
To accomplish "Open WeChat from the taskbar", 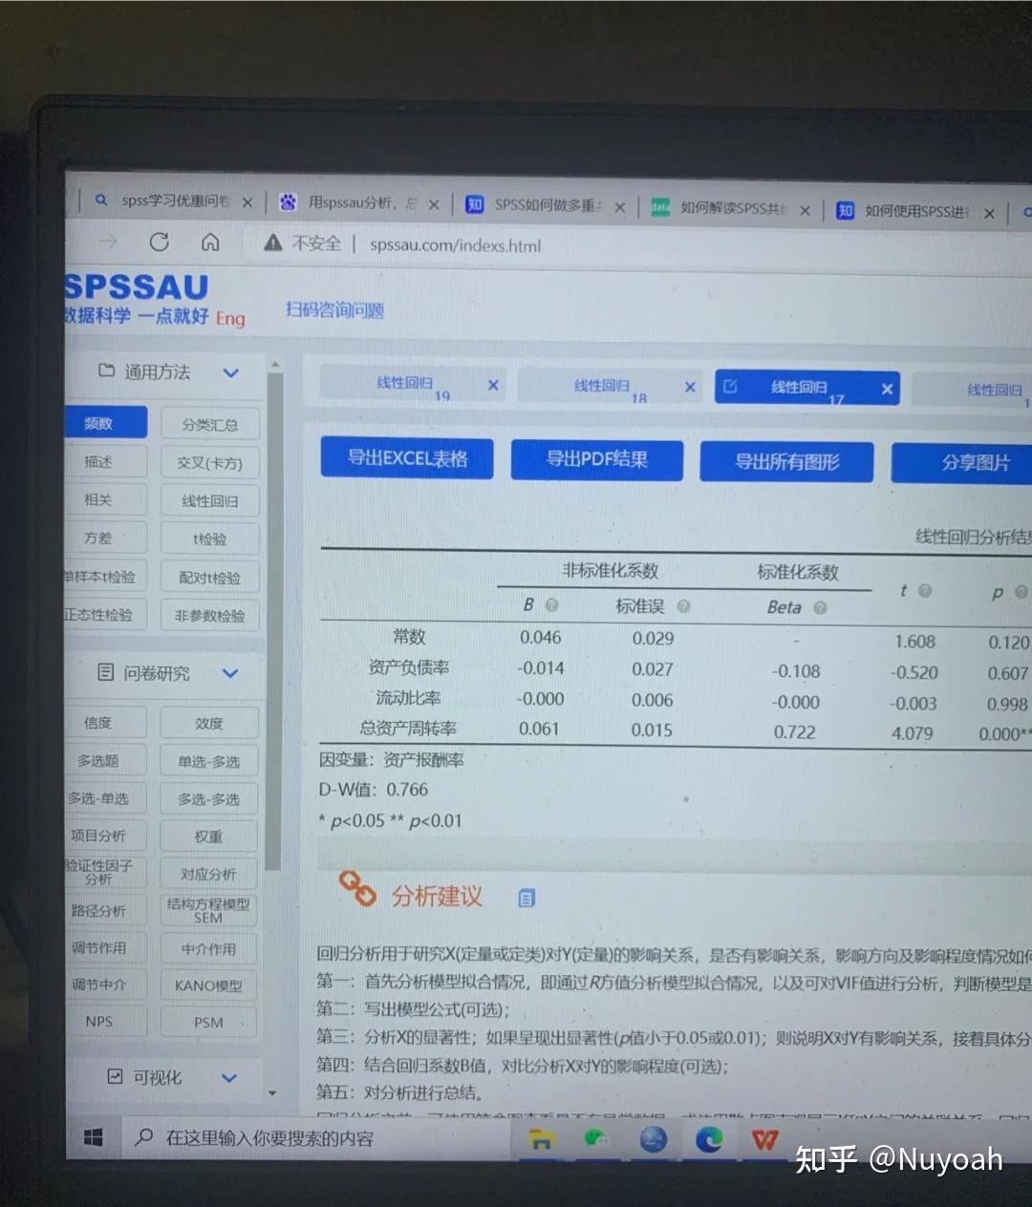I will tap(596, 1138).
